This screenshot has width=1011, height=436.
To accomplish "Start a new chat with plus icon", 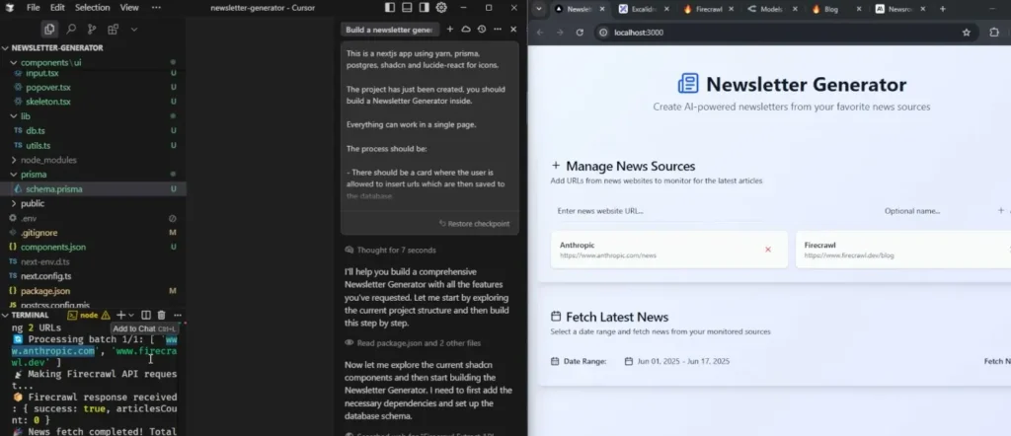I will pos(450,30).
